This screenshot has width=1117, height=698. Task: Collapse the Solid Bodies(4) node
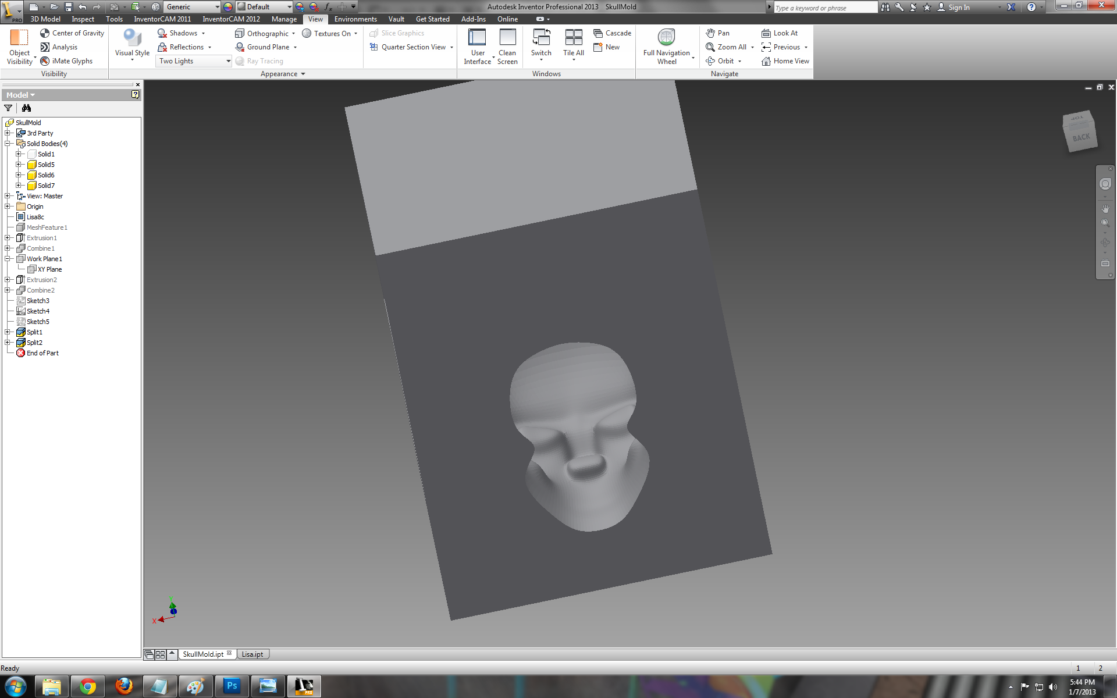click(8, 144)
